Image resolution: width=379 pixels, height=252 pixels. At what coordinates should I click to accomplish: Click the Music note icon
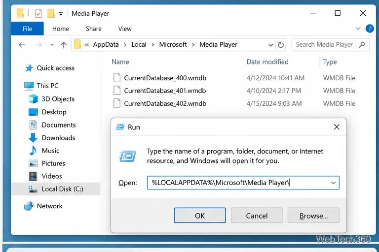pyautogui.click(x=33, y=151)
